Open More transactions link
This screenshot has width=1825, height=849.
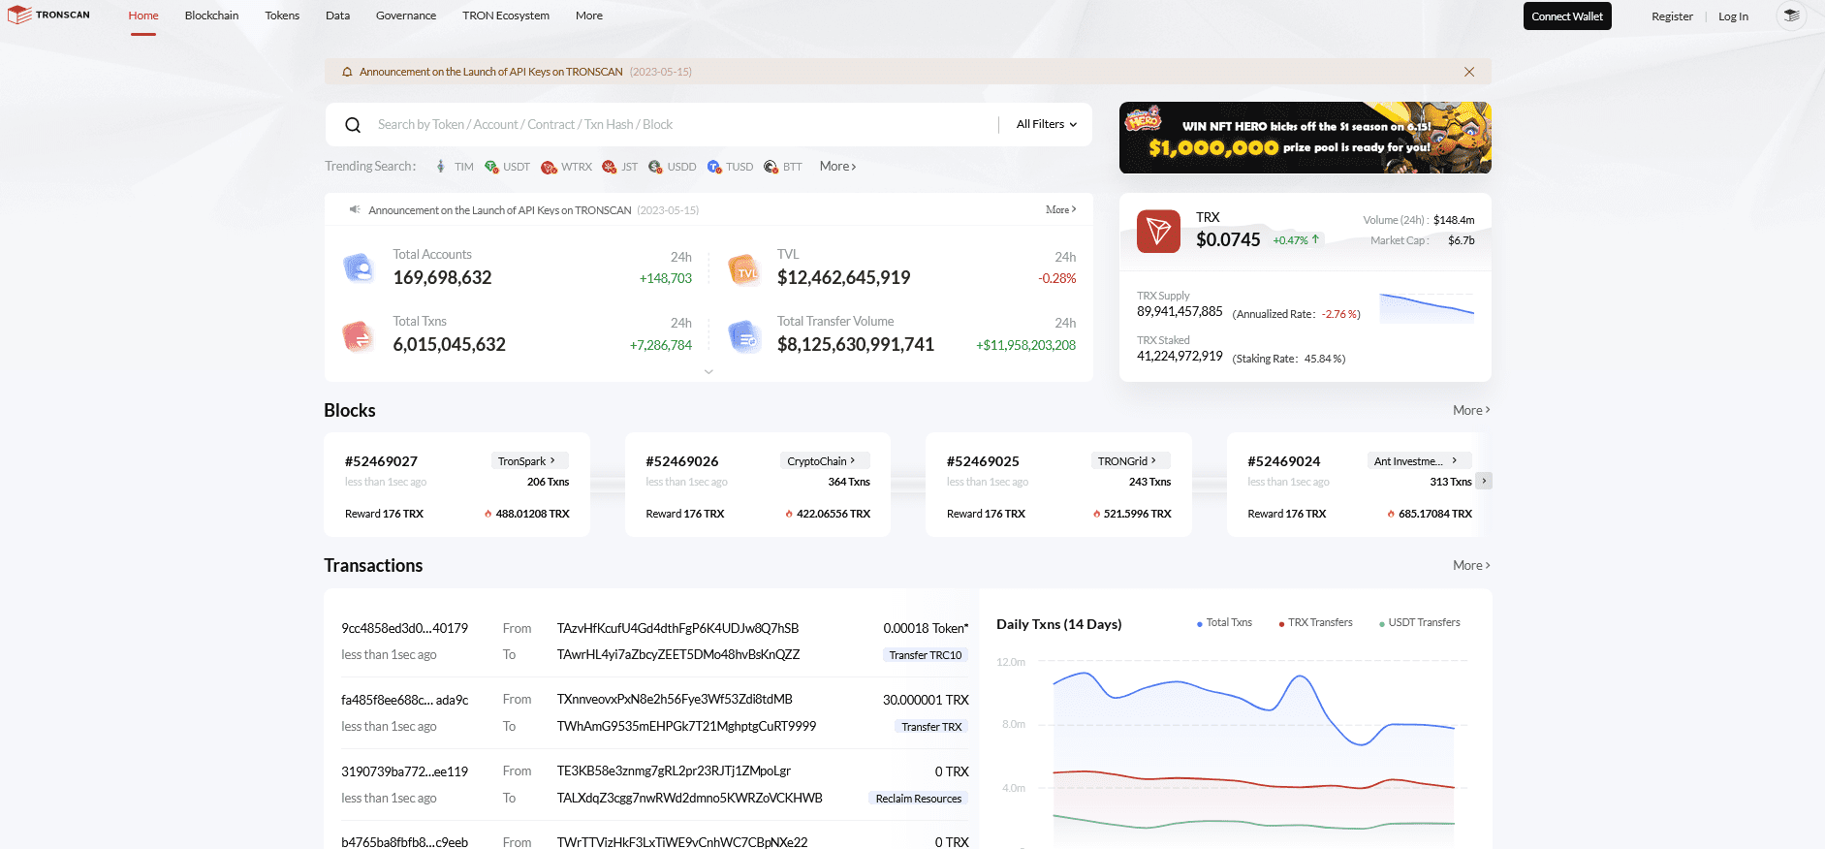click(1471, 565)
